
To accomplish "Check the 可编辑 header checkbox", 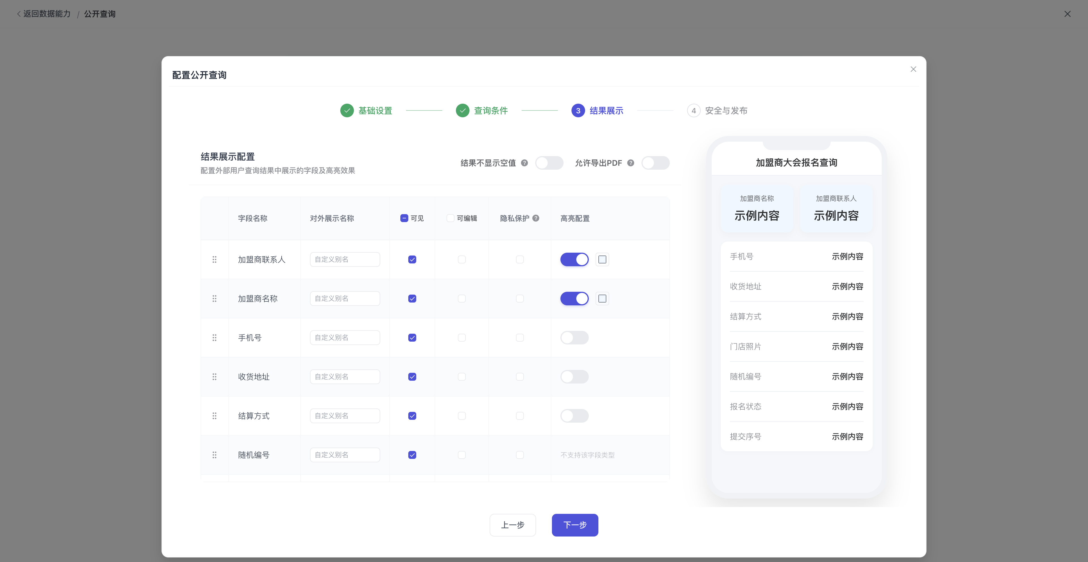I will pyautogui.click(x=450, y=218).
